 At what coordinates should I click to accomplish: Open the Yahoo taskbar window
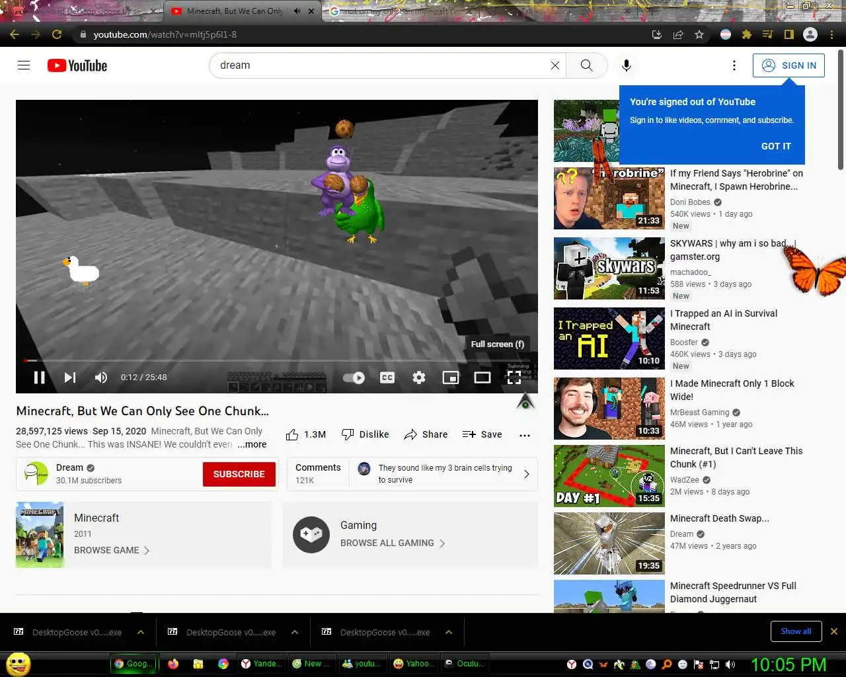(x=414, y=664)
